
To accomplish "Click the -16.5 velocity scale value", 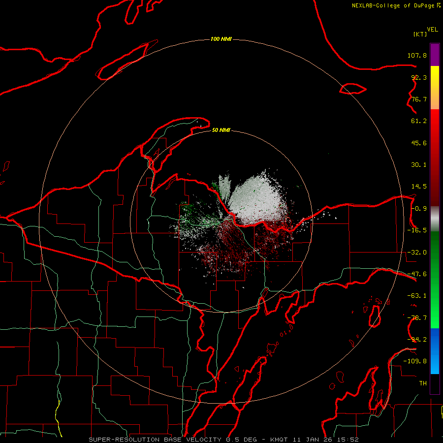I will 417,230.
